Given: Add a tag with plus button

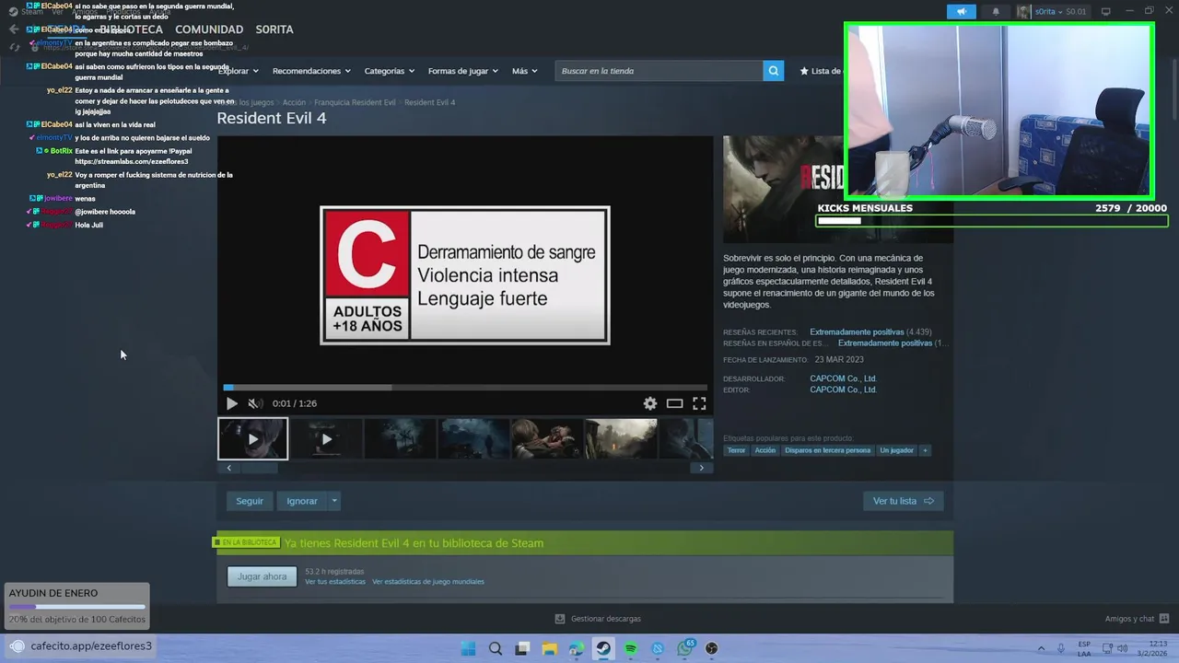Looking at the screenshot, I should (925, 450).
